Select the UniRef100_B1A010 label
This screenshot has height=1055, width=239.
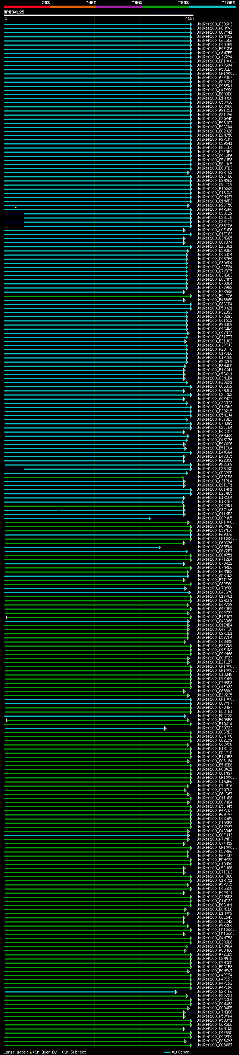point(214,98)
